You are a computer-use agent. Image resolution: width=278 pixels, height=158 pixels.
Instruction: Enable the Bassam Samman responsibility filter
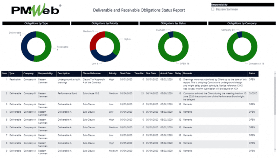[x=213, y=9]
